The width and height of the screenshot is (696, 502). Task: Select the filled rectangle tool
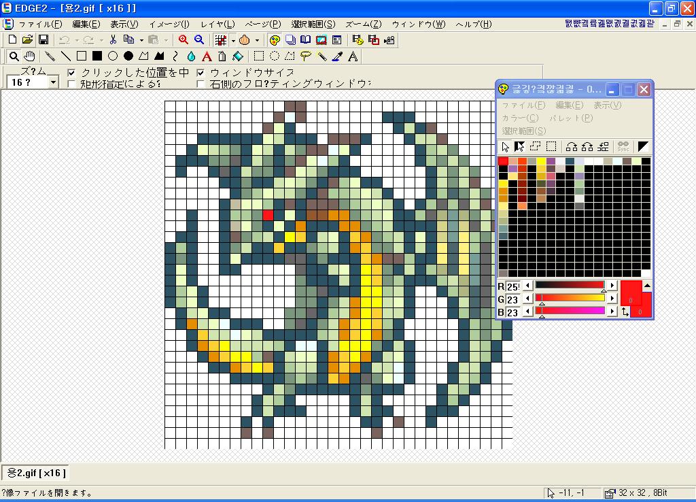tap(97, 56)
